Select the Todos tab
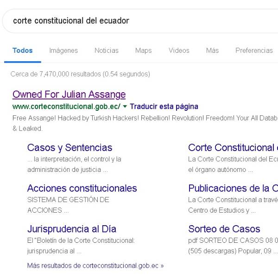The image size is (278, 278). click(22, 51)
